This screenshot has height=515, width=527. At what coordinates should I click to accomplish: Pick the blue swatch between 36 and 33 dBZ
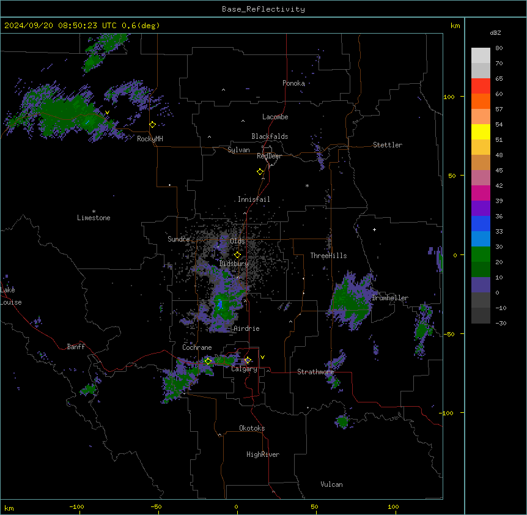pyautogui.click(x=481, y=223)
